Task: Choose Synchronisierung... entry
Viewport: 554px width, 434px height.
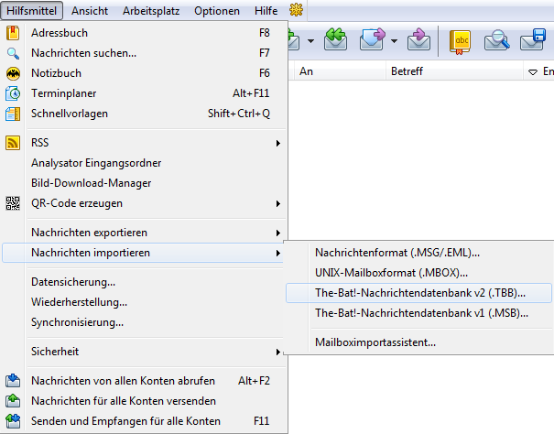Action: (x=144, y=322)
